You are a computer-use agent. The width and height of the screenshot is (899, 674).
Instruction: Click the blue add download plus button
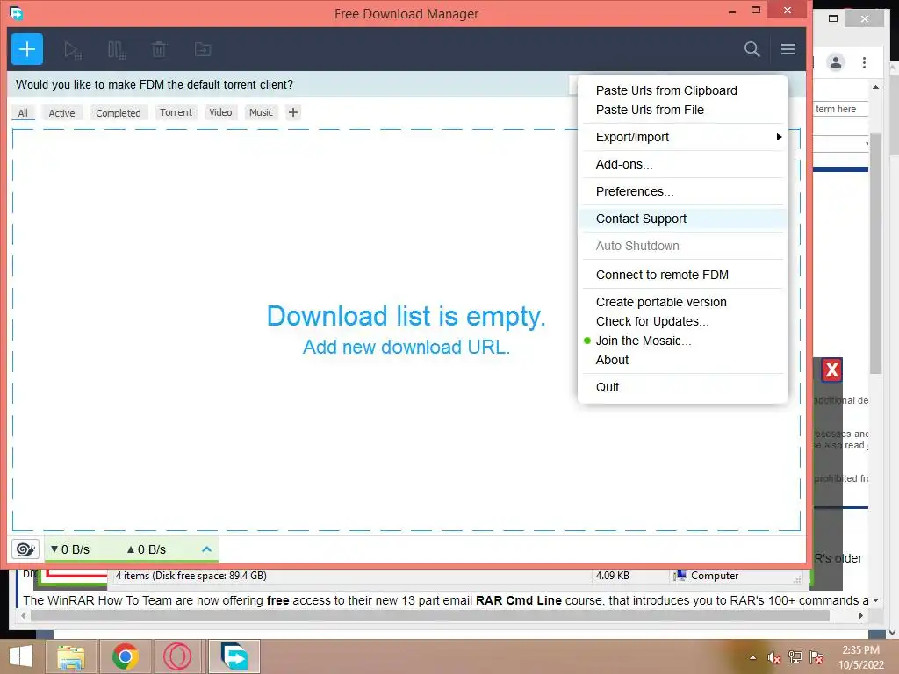click(27, 49)
